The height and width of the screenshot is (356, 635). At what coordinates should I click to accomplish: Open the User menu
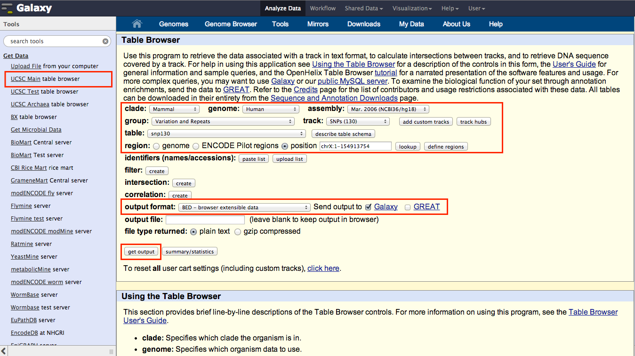pyautogui.click(x=476, y=8)
